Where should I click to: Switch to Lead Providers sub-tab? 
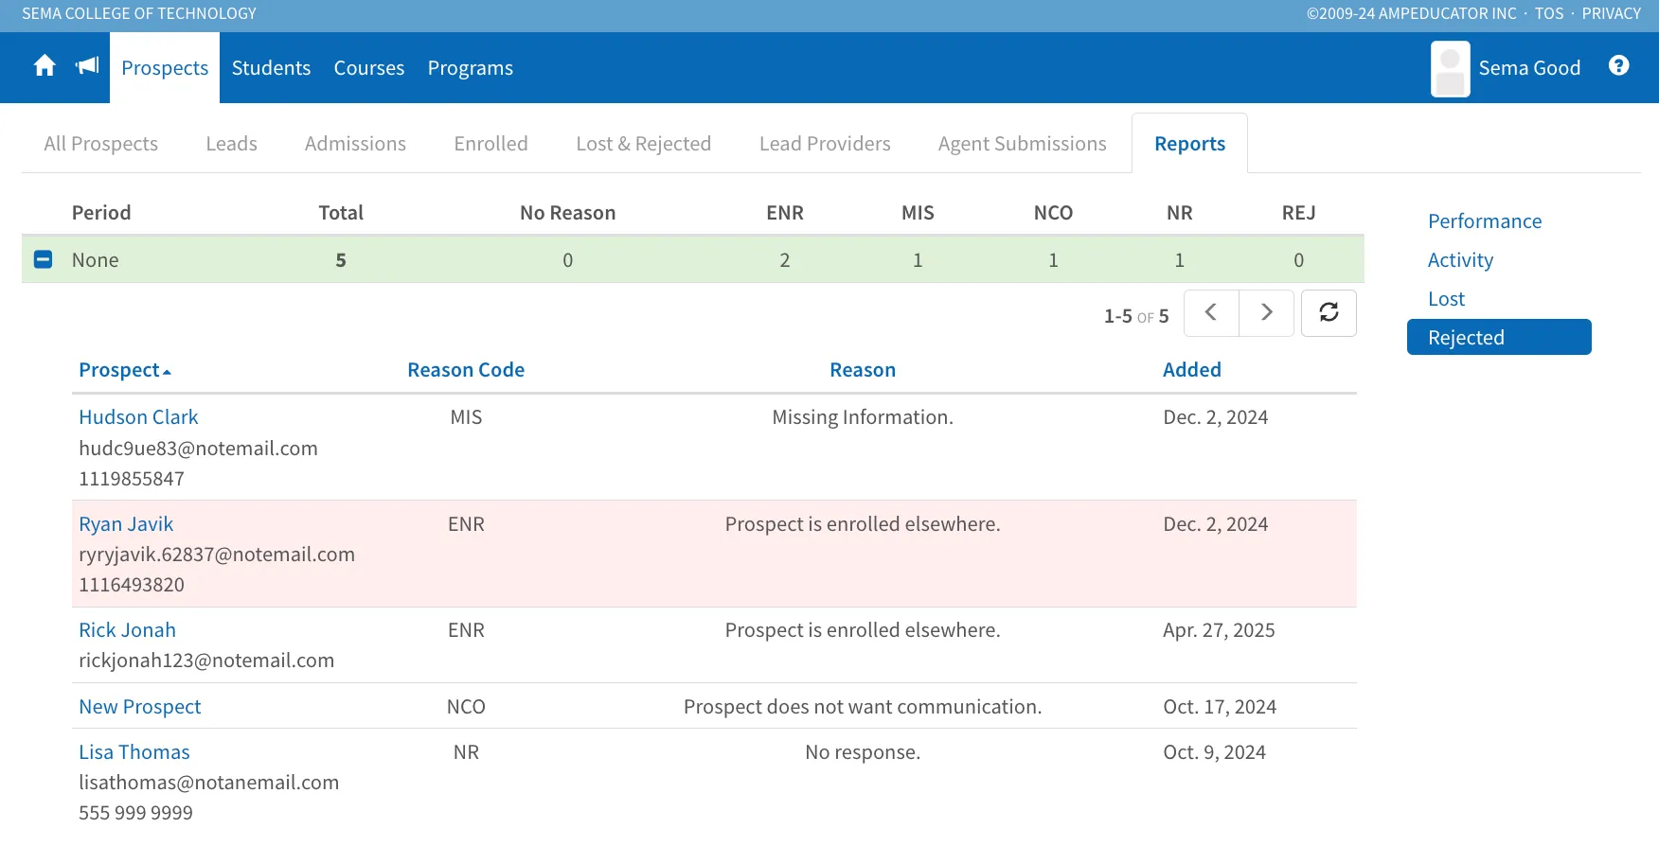[825, 144]
